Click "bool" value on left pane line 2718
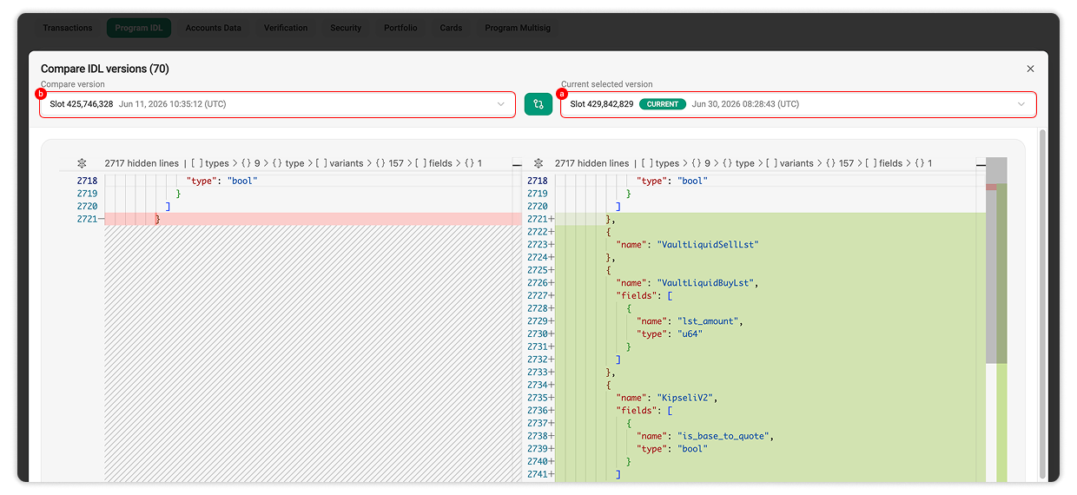 coord(243,181)
